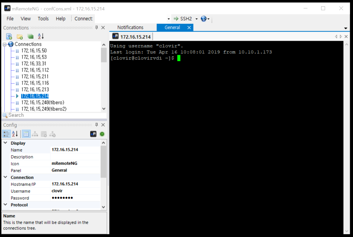Click the Connections root globe icon
This screenshot has height=237, width=353.
(x=11, y=44)
